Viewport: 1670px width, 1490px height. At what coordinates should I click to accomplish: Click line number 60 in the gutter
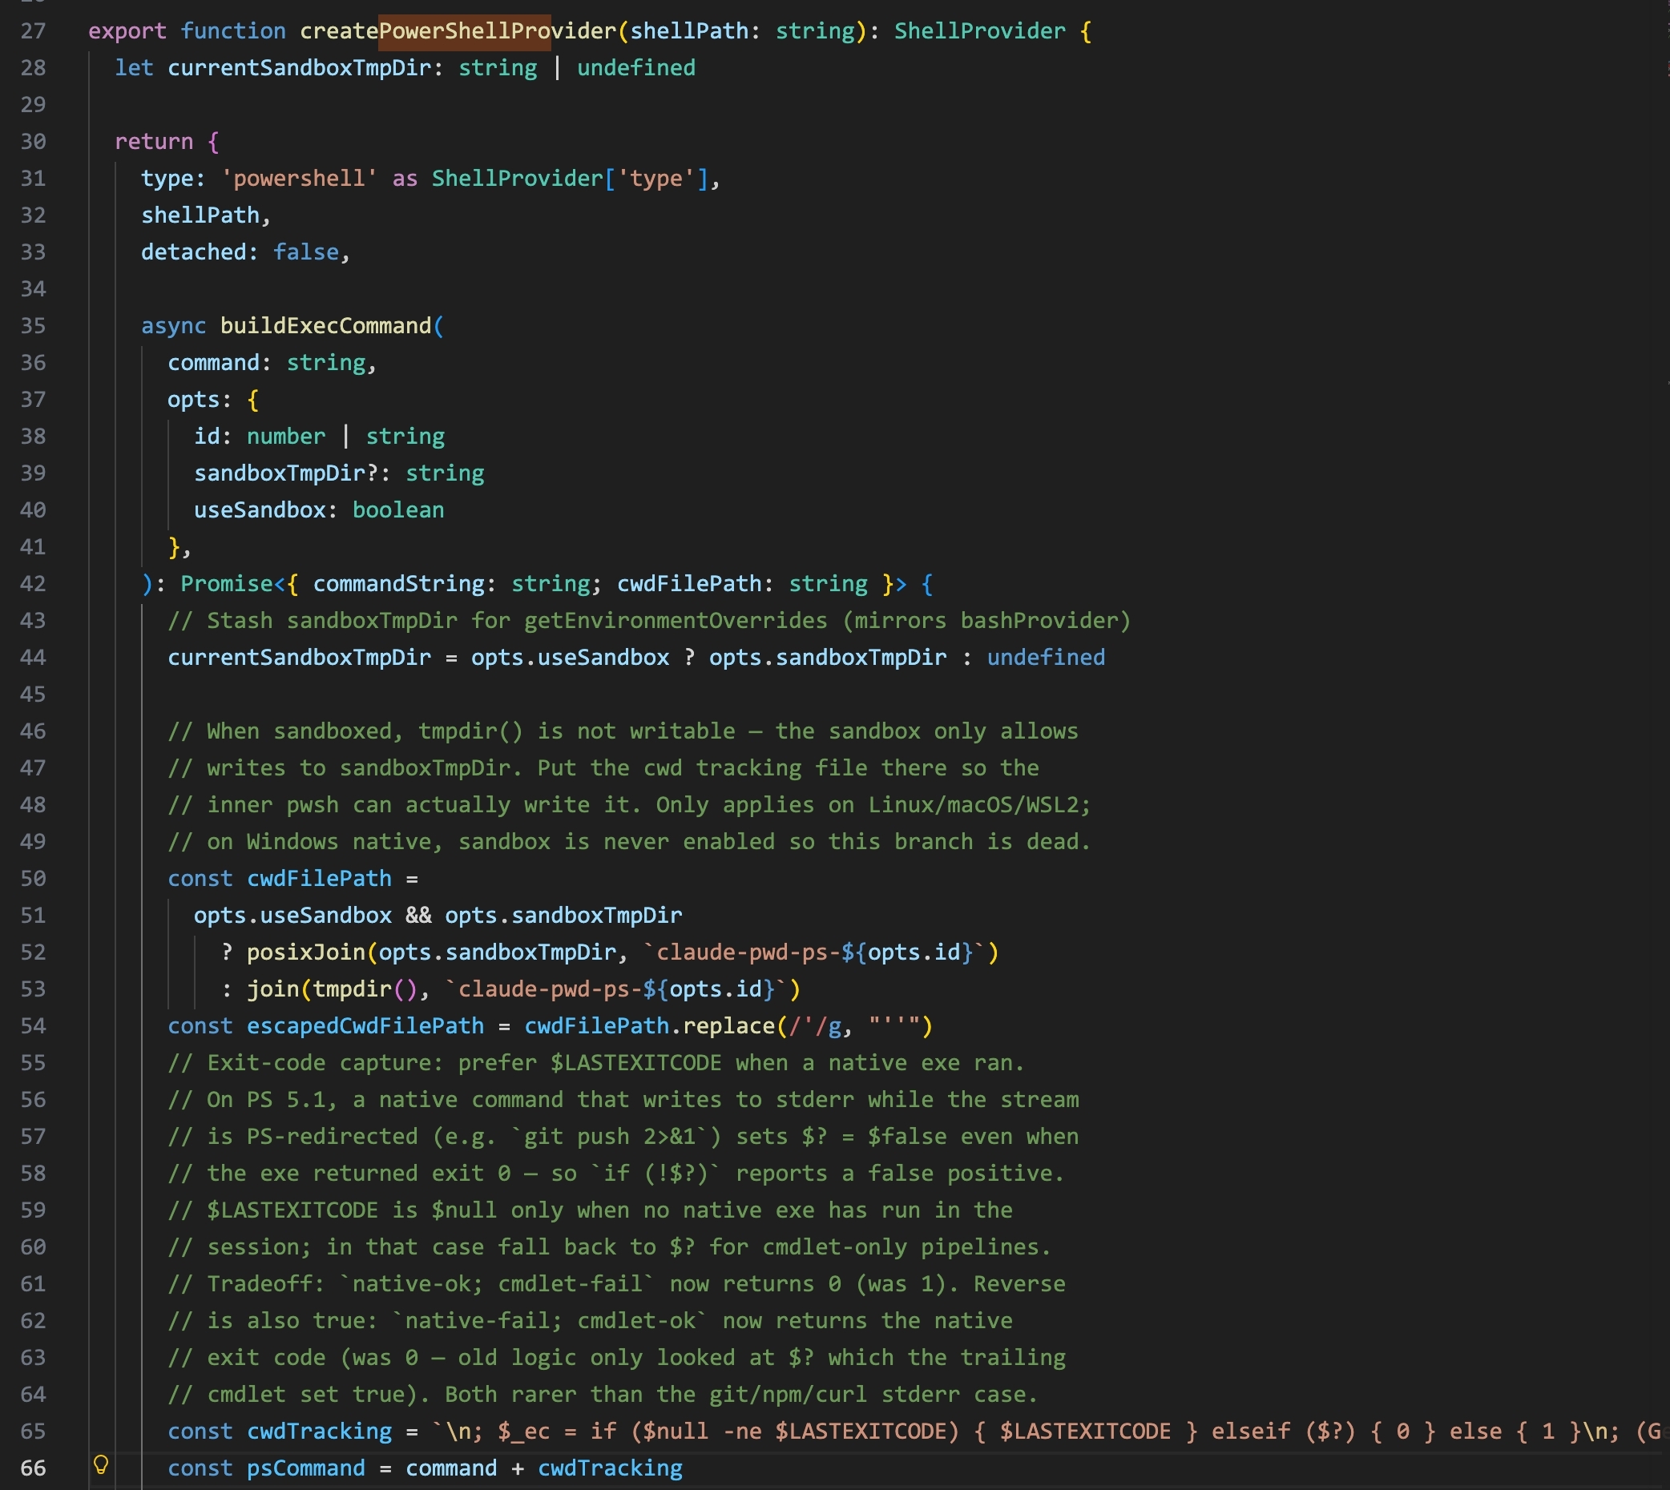33,1246
